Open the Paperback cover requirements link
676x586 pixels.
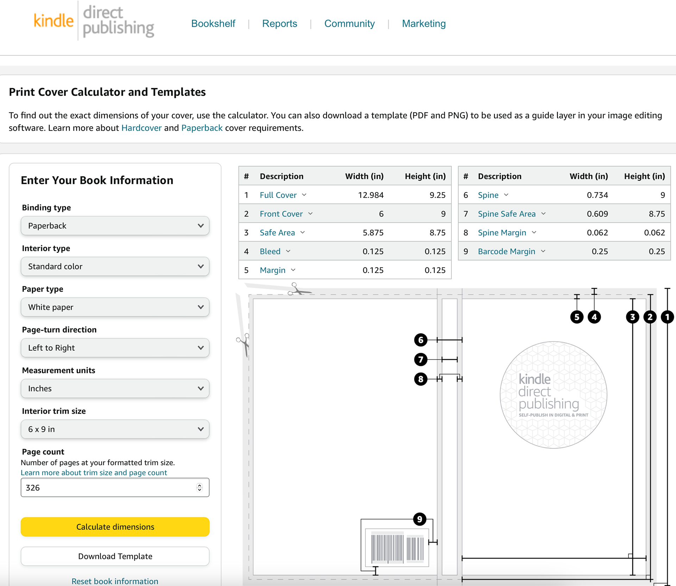click(x=202, y=128)
